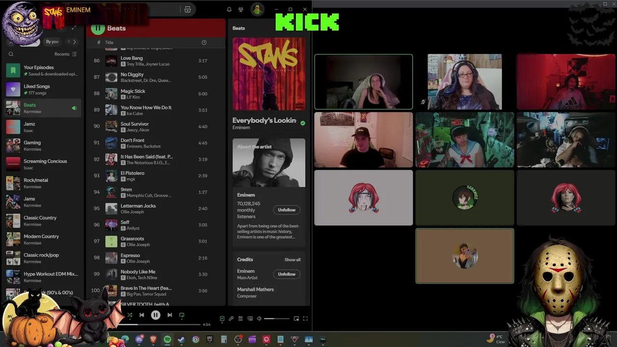Open the Modern Country playlist
The height and width of the screenshot is (347, 617).
tap(43, 240)
